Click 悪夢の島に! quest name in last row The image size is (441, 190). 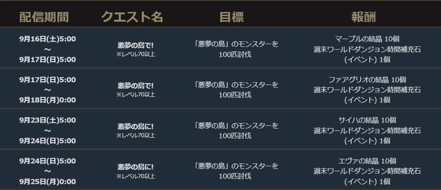[136, 168]
